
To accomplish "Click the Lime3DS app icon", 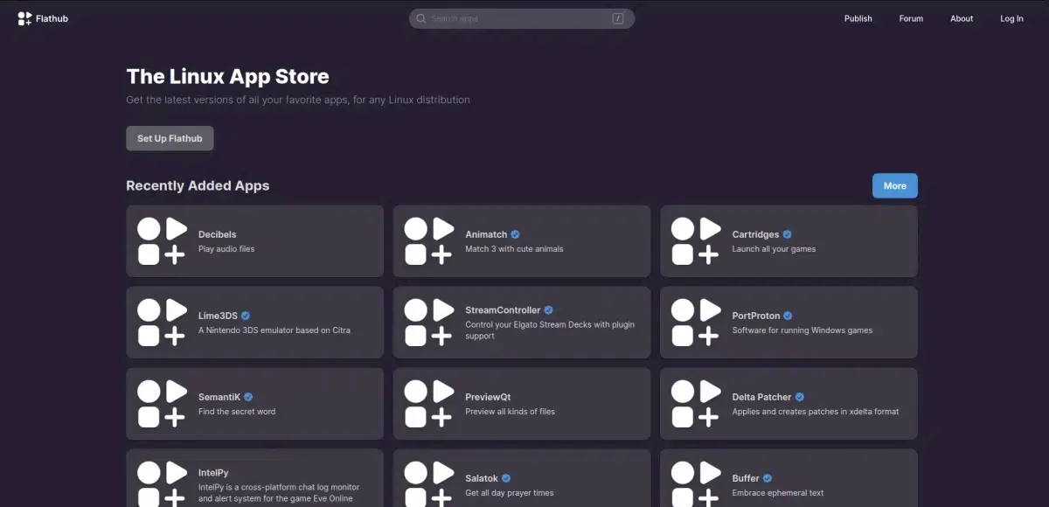I will pos(163,323).
